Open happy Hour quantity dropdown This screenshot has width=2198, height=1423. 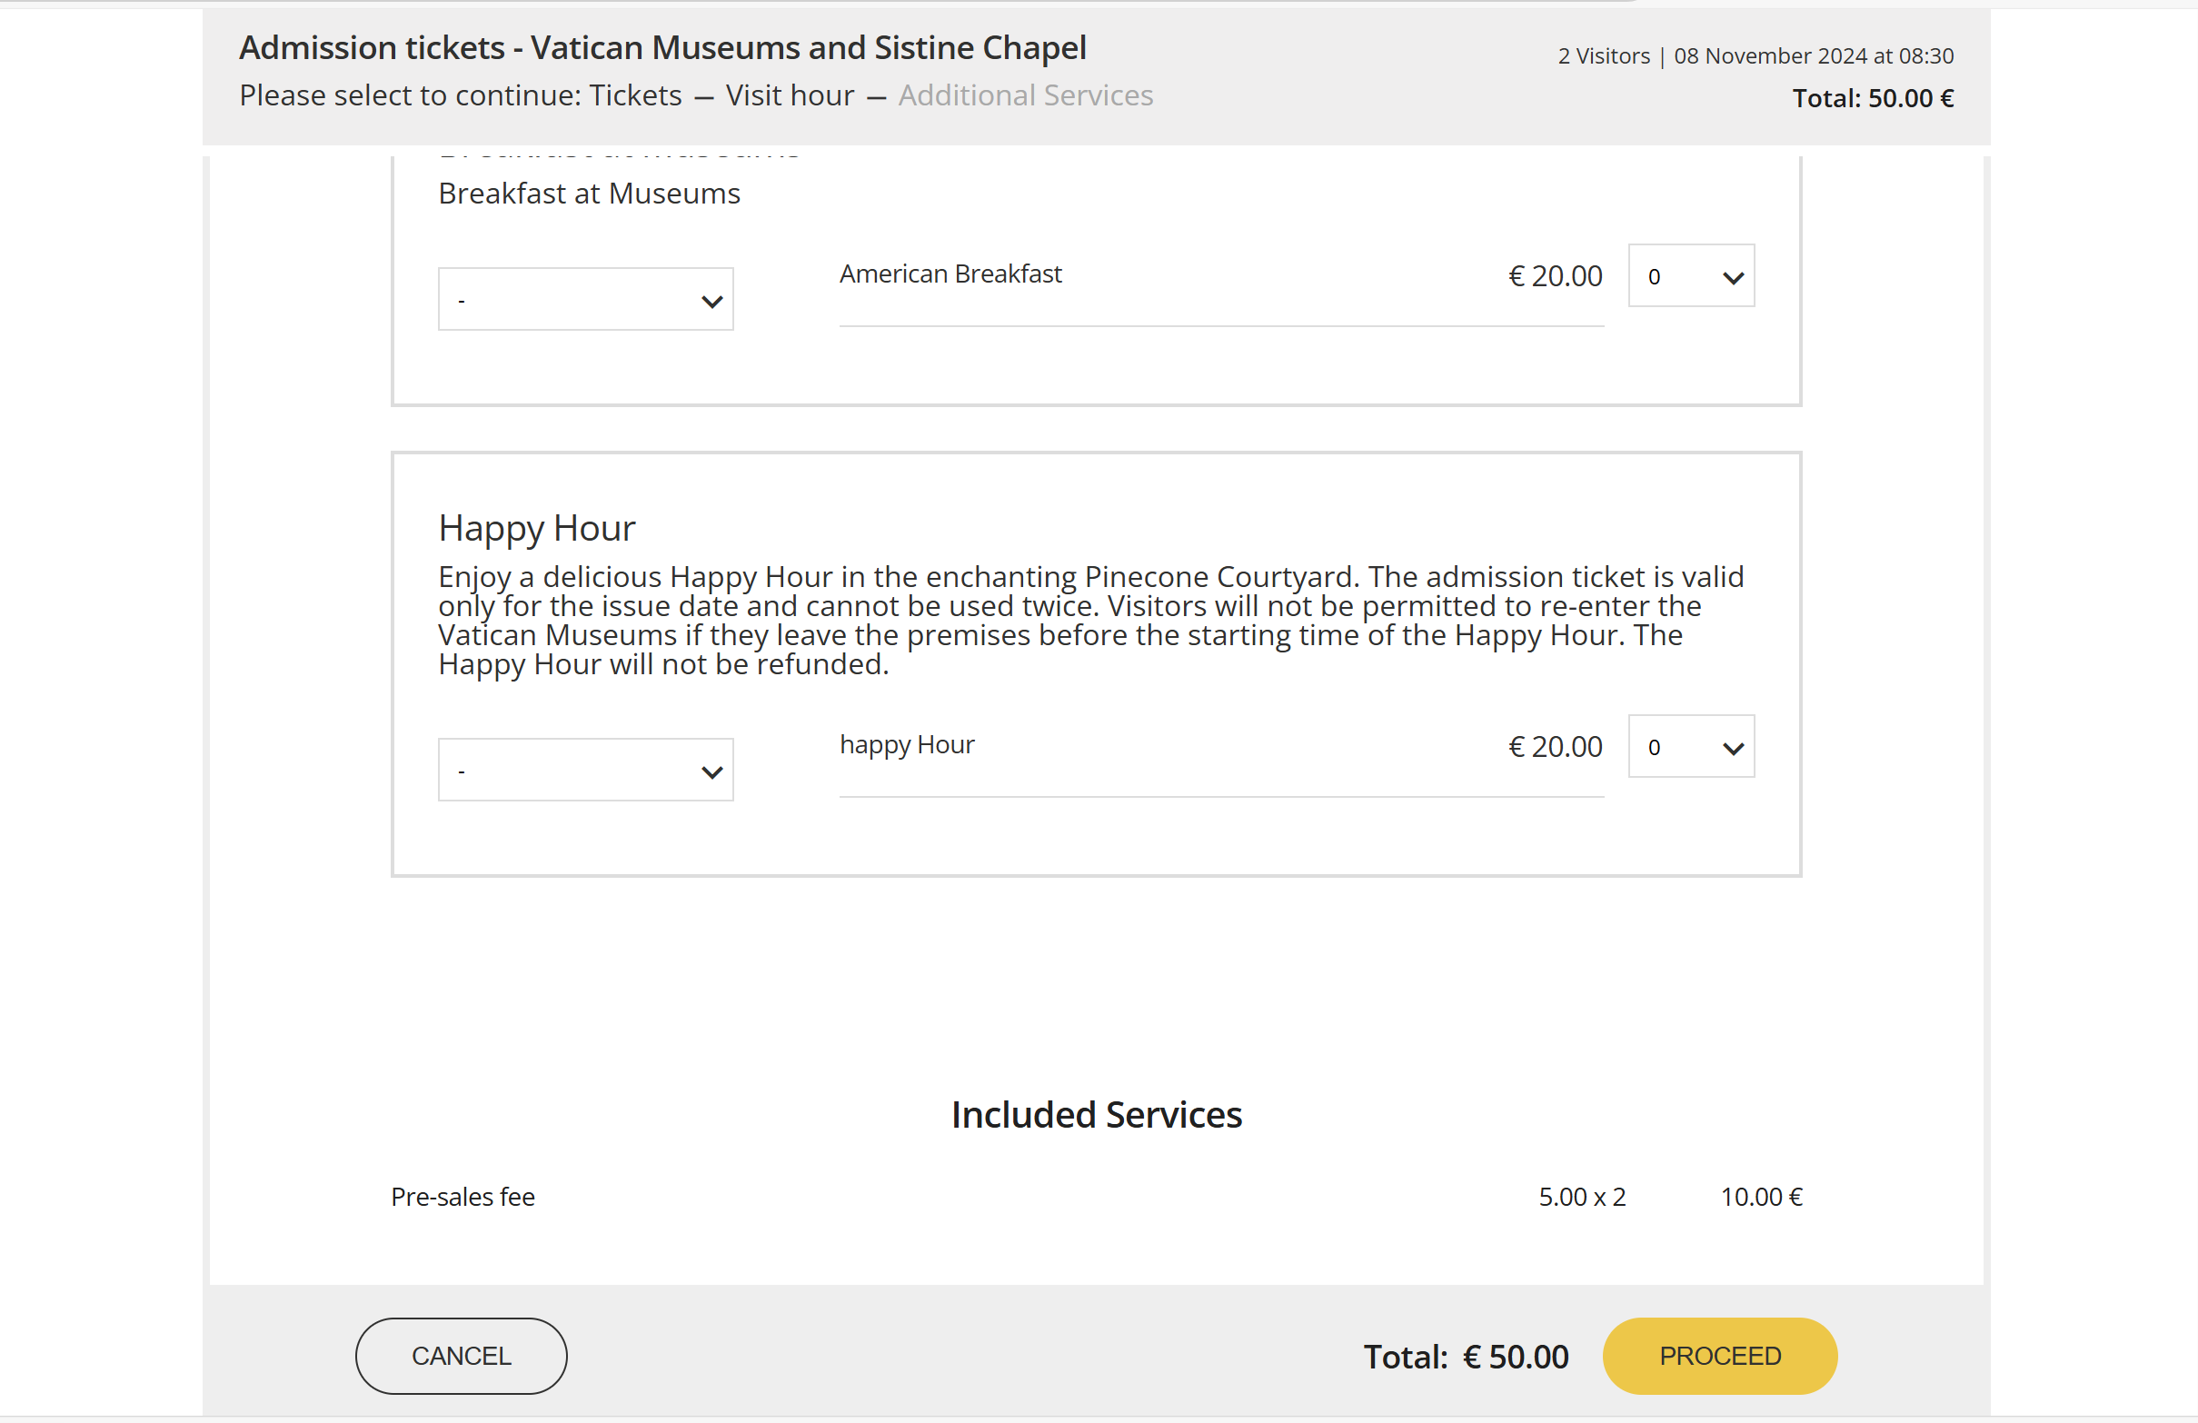click(x=1690, y=746)
